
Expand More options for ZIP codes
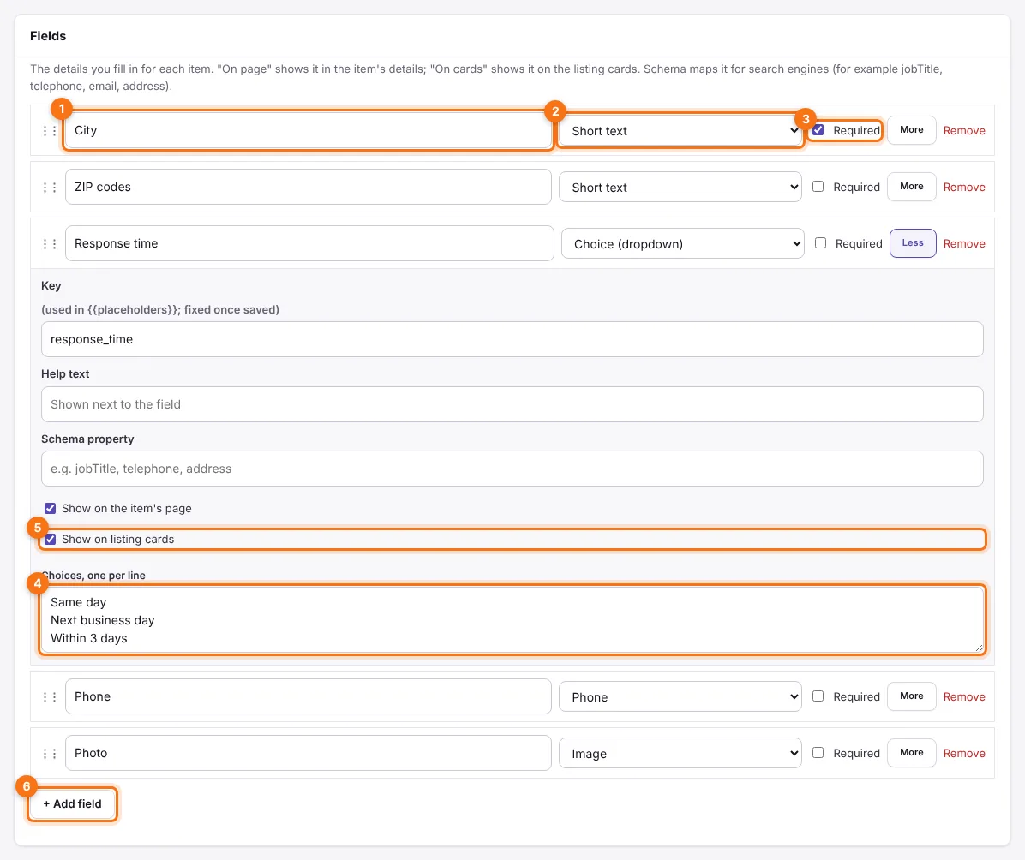[x=911, y=186]
